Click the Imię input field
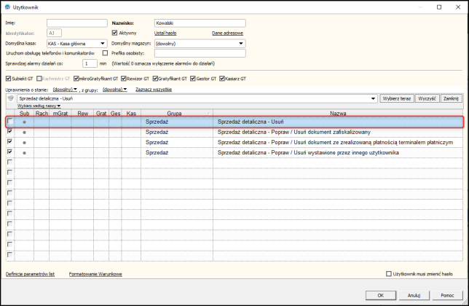 pos(77,23)
